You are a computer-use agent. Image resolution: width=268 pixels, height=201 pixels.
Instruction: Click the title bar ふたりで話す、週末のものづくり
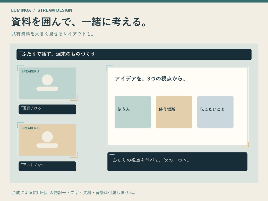tap(134, 54)
